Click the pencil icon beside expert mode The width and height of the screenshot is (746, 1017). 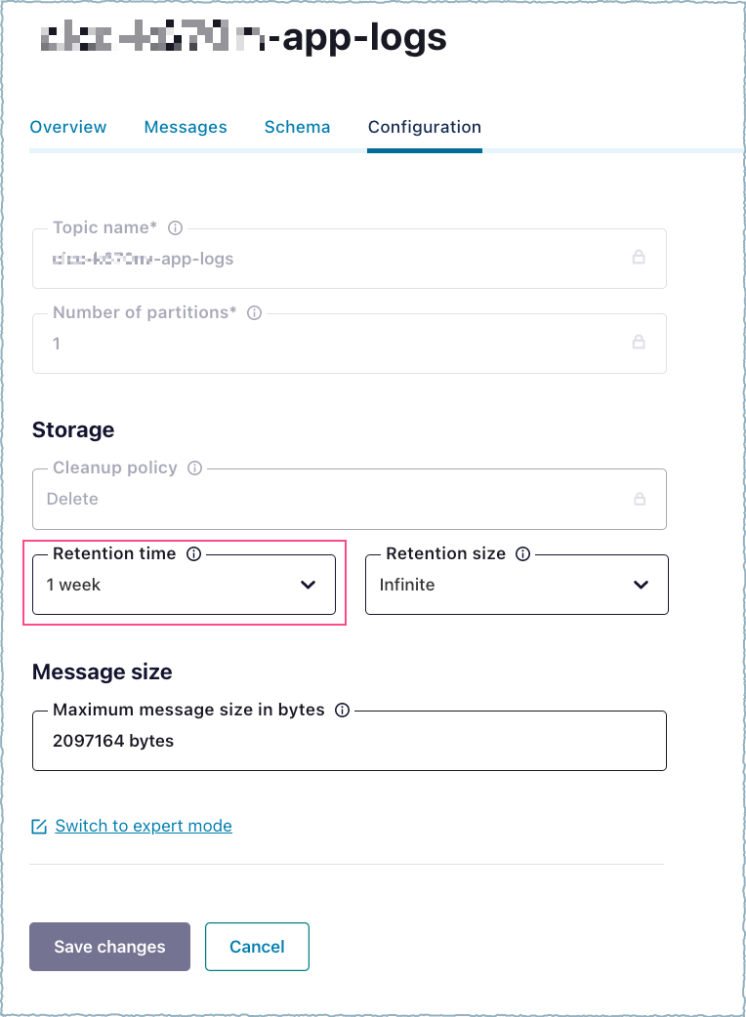(39, 827)
